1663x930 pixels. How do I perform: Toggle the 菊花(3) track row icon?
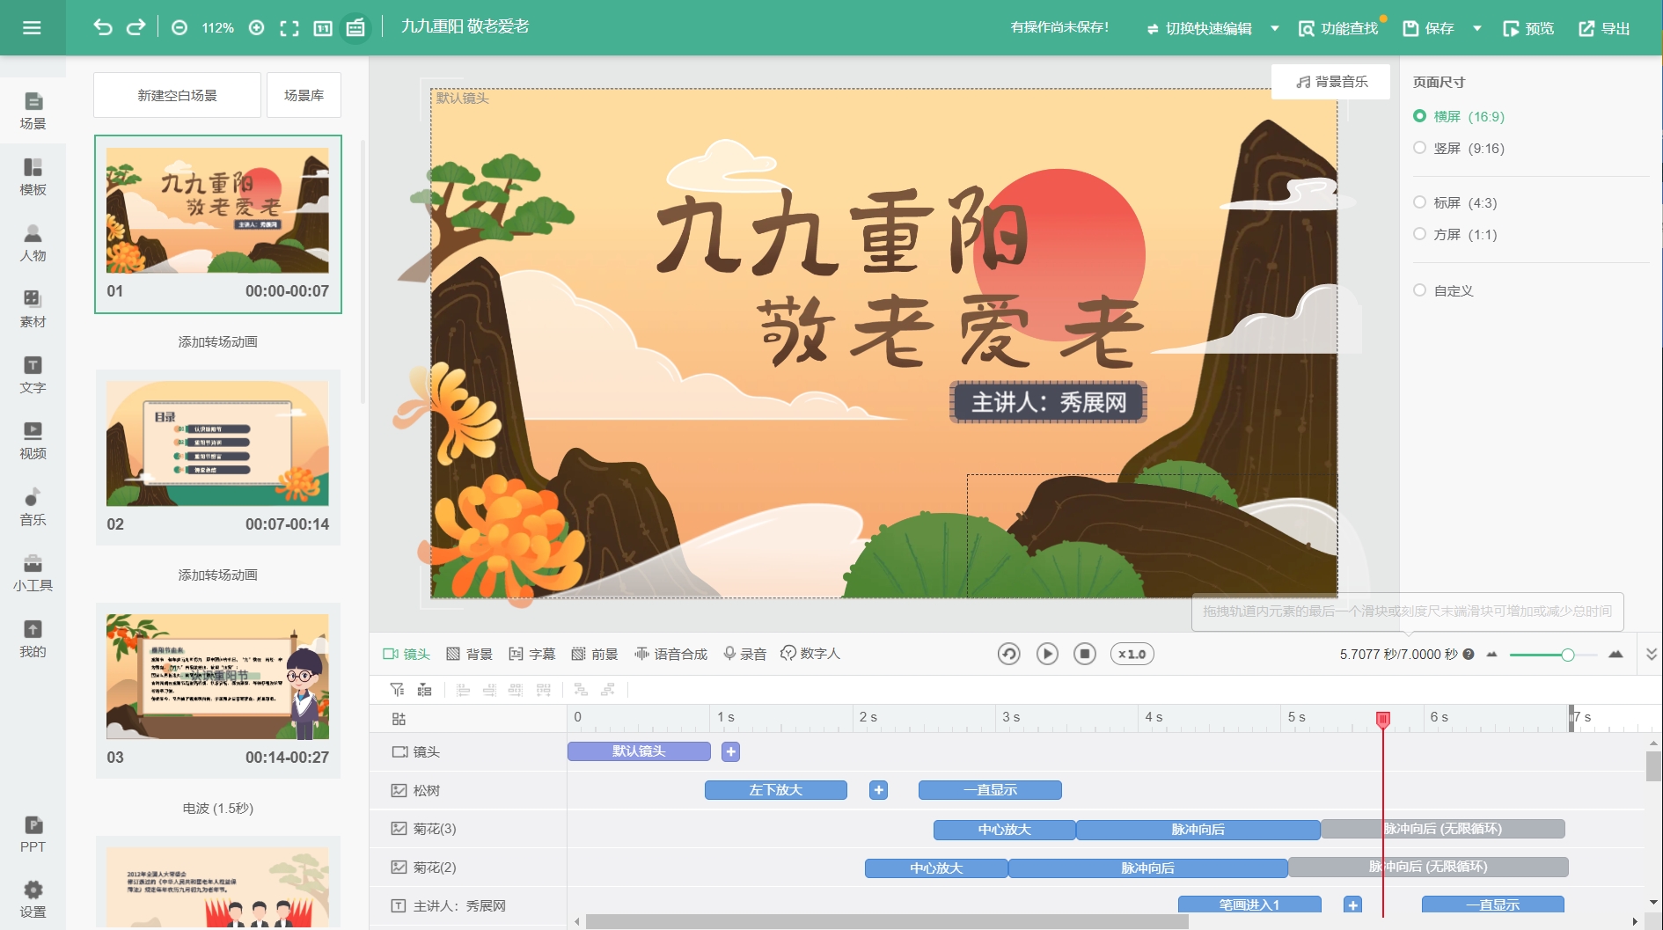[x=399, y=829]
